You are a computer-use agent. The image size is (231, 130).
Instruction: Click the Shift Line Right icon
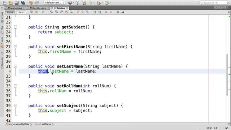click(x=100, y=12)
